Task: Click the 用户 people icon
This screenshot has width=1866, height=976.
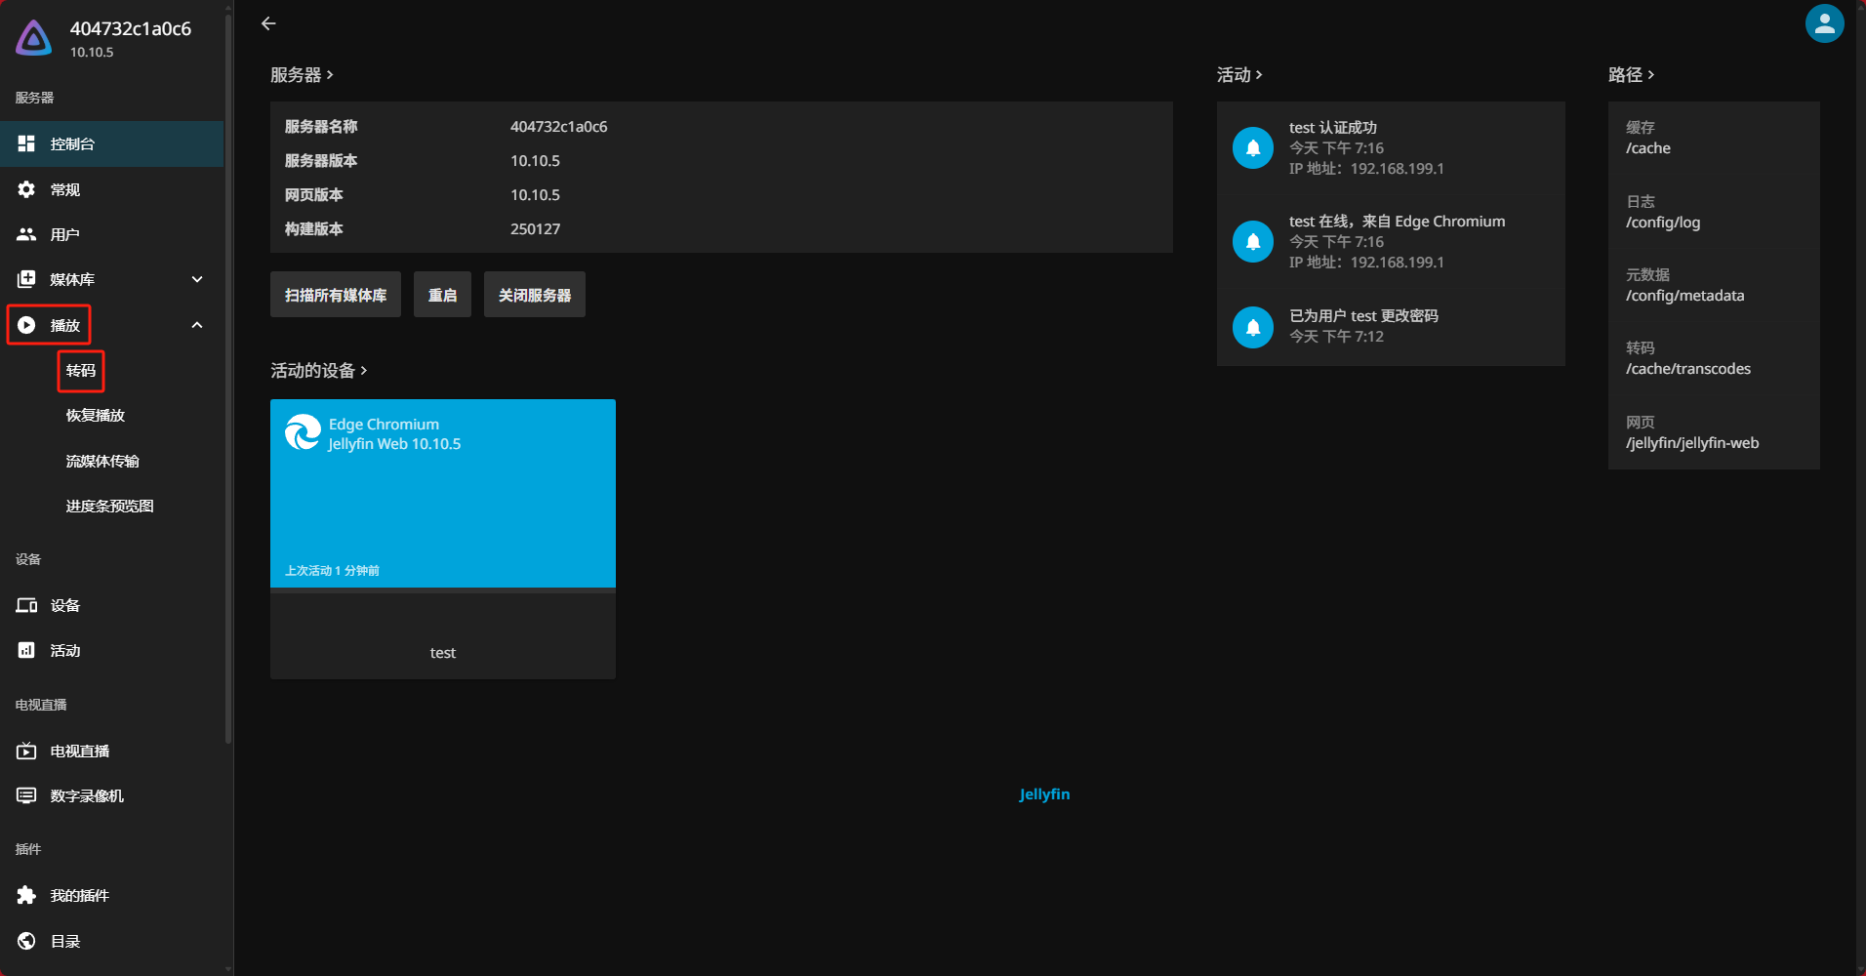Action: tap(26, 234)
